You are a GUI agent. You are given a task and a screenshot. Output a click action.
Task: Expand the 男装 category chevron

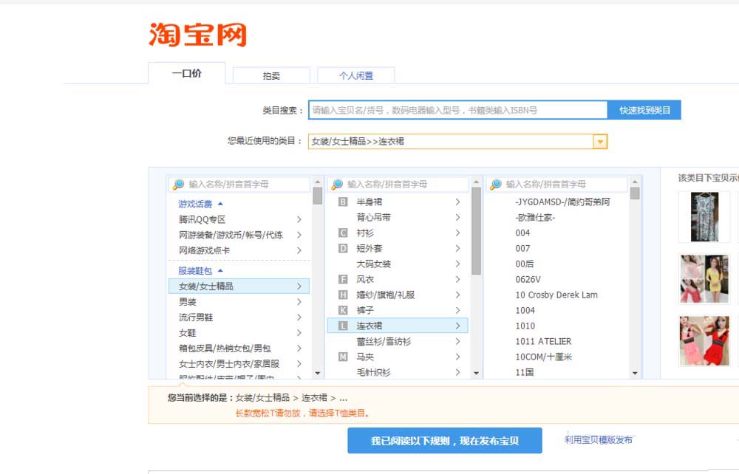299,302
